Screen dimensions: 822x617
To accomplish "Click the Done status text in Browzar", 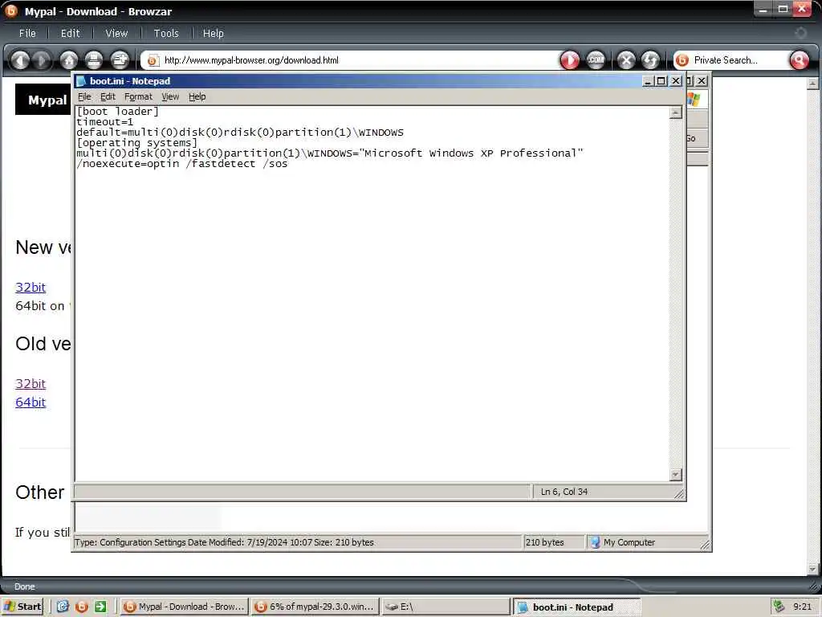I will (x=25, y=586).
